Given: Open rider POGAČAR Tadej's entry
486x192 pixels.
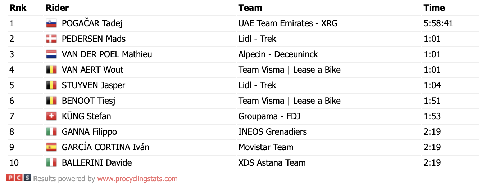Looking at the screenshot, I should [92, 23].
